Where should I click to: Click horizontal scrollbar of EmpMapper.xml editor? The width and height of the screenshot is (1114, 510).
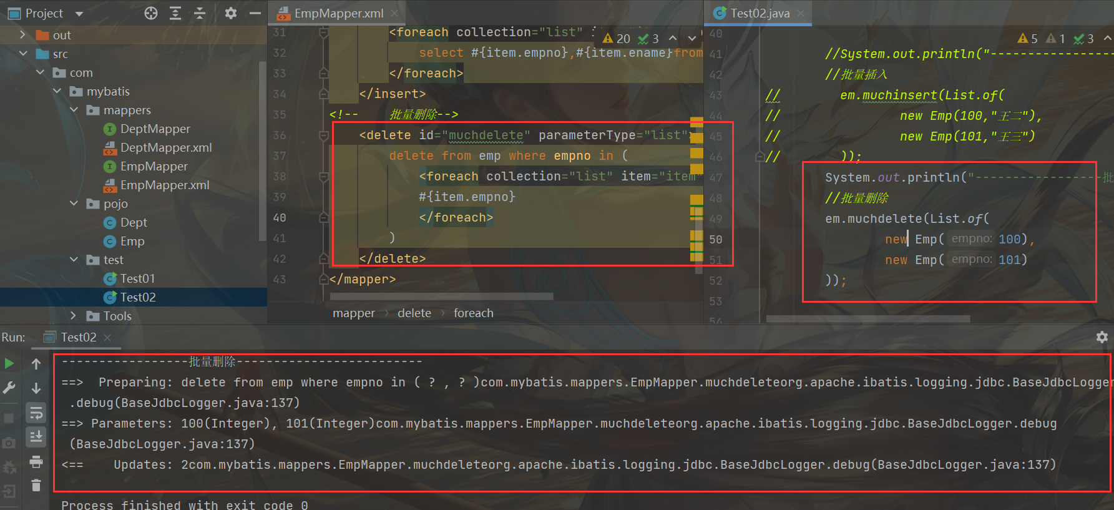click(441, 296)
